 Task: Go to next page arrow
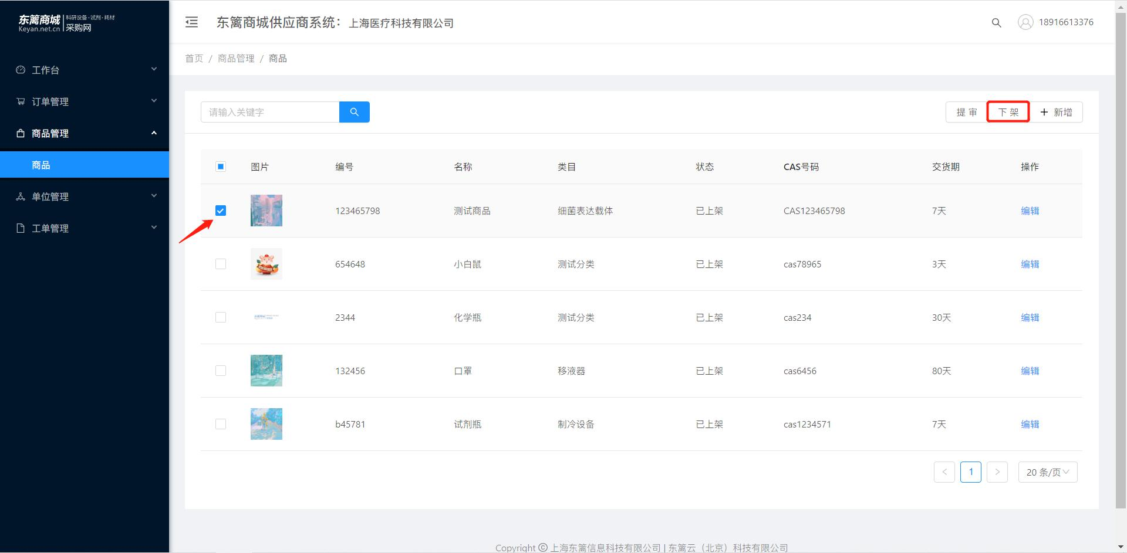click(997, 472)
